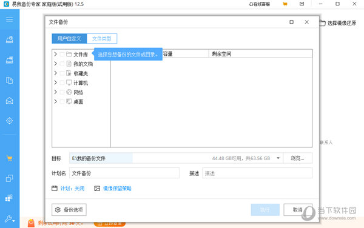Screen dimensions: 364x228
Task: Expand the 计算机 tree node
Action: click(x=55, y=82)
